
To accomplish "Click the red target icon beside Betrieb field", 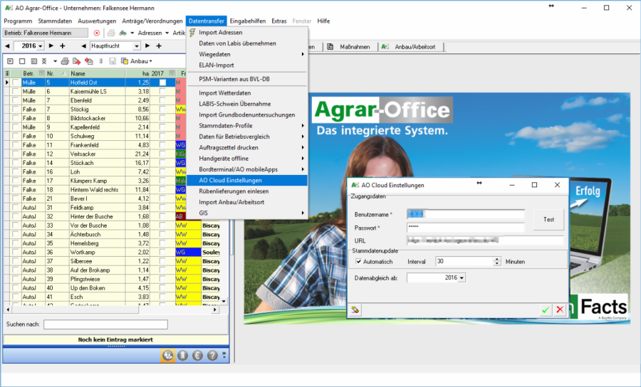I will tap(97, 33).
